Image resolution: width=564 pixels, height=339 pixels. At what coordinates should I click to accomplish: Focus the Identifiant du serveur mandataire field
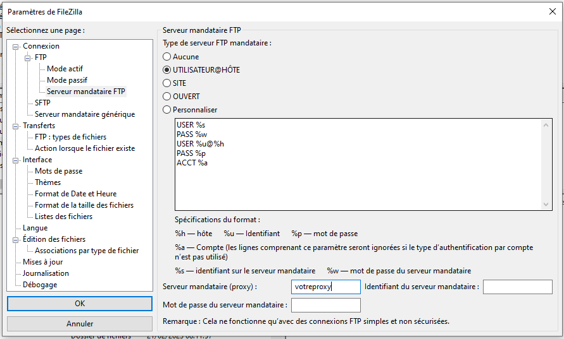pyautogui.click(x=517, y=287)
